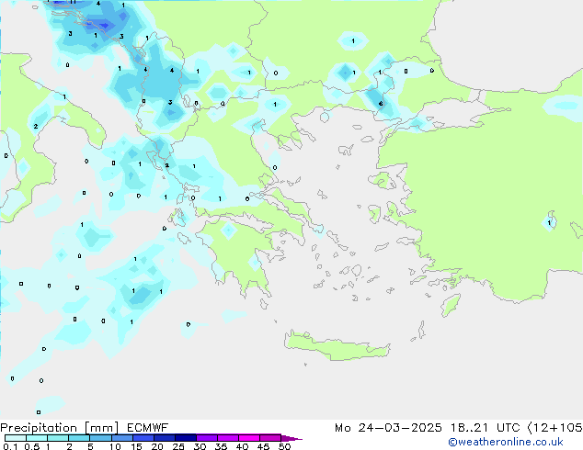This screenshot has width=583, height=450.
Task: Click the arrow tip beyond 50 on legend
Action: (x=292, y=438)
